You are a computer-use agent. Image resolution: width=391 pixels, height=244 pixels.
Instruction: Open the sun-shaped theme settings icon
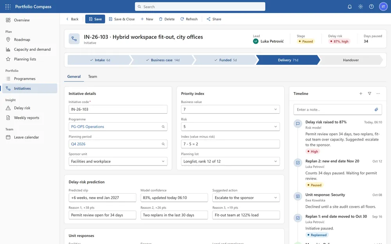pos(361,7)
